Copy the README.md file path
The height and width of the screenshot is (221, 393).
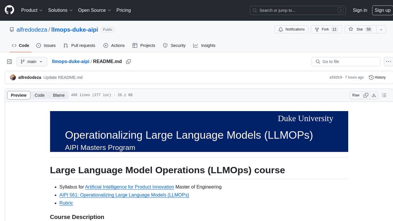click(x=129, y=62)
